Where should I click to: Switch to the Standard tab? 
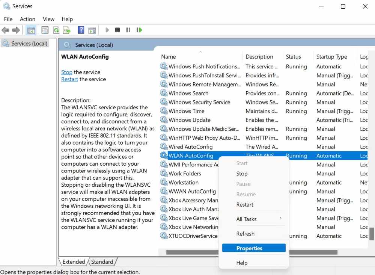click(x=102, y=262)
